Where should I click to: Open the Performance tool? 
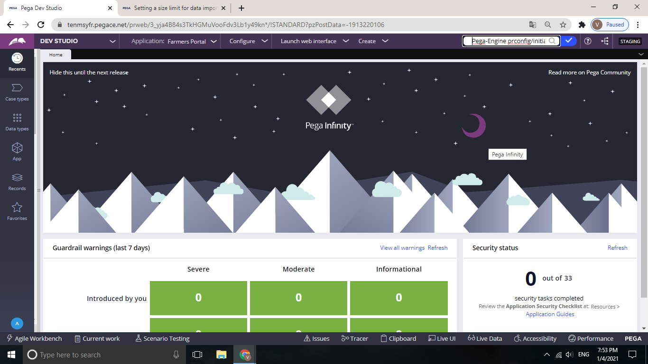pyautogui.click(x=591, y=338)
